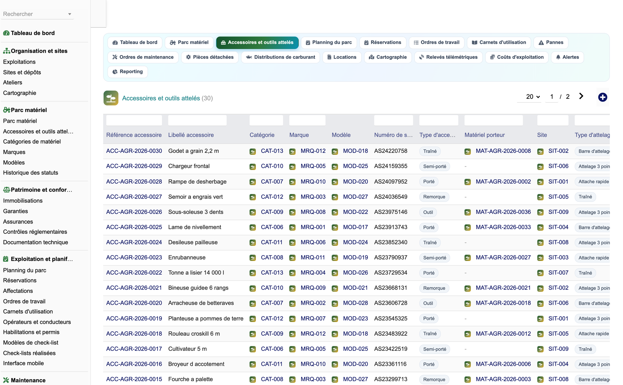
Task: Click the page number field showing 1
Action: pos(552,97)
